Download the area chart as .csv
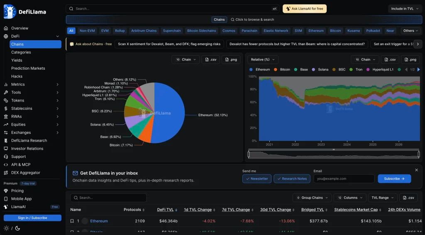The image size is (425, 235). (390, 60)
